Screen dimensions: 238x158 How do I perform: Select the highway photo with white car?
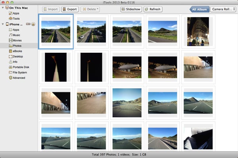click(91, 32)
